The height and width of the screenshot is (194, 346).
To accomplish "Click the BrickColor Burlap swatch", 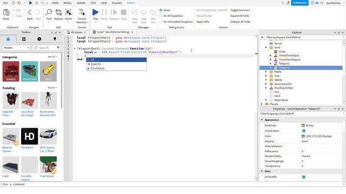I will pos(303,126).
